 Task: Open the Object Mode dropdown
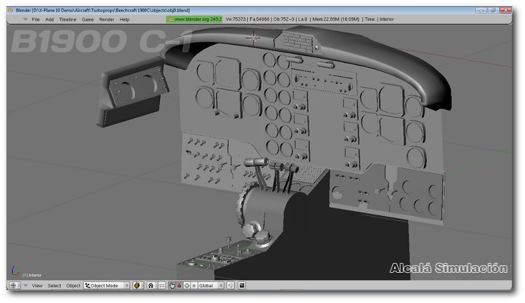coord(106,285)
